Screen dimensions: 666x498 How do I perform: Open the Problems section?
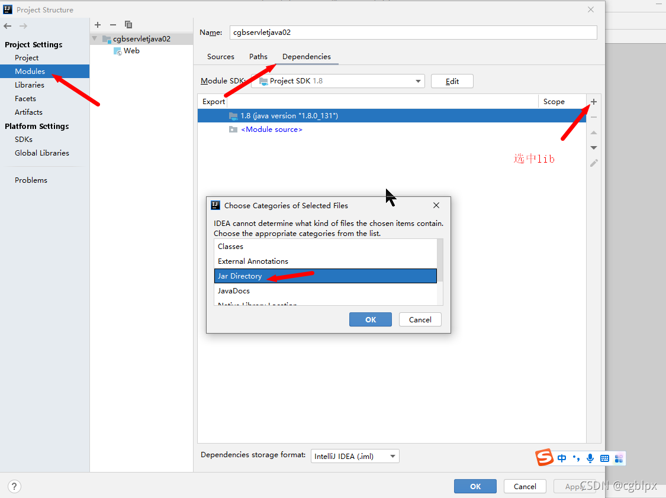(x=31, y=180)
